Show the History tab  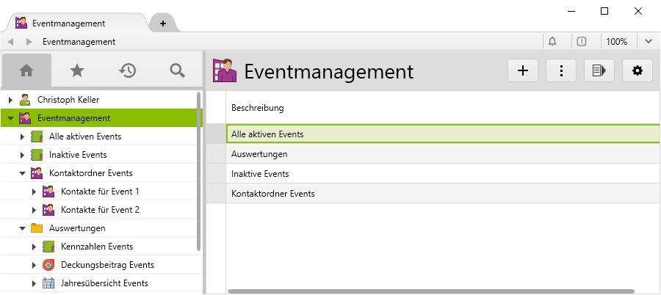pyautogui.click(x=128, y=70)
